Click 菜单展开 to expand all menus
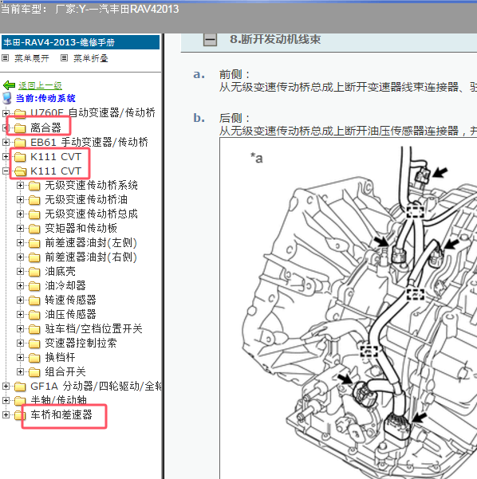Image resolution: width=477 pixels, height=479 pixels. point(31,58)
